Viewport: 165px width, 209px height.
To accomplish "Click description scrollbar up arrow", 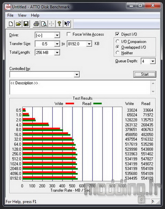I will [153, 84].
